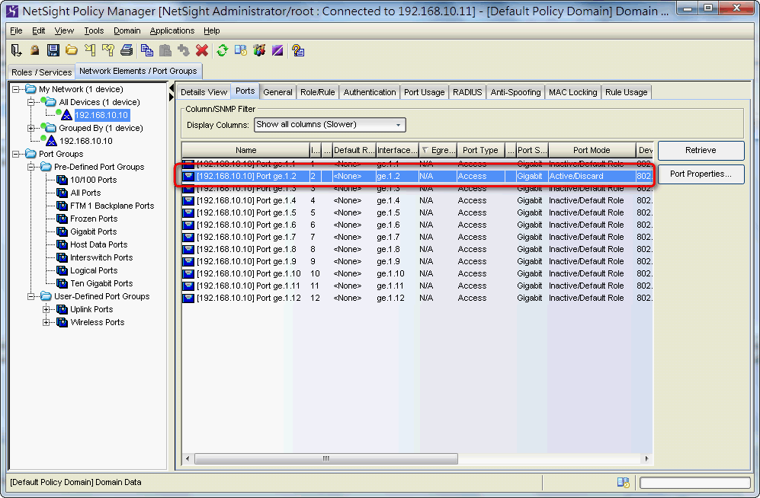Sort by the Port Type column header
Viewport: 760px width, 498px height.
(x=480, y=150)
